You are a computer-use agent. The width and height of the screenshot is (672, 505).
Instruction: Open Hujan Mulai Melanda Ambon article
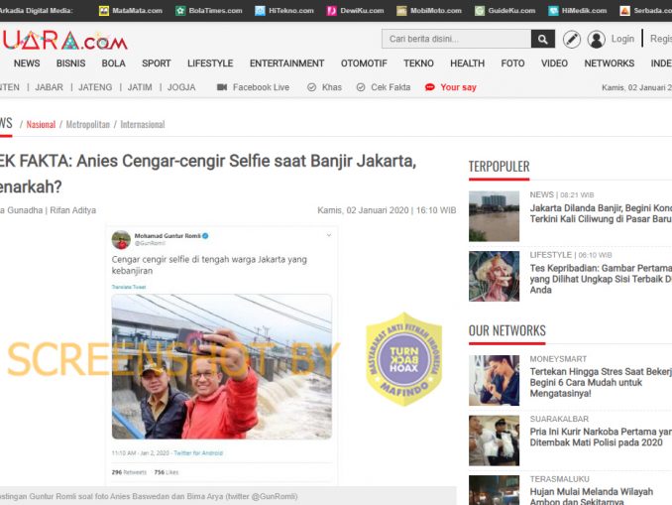click(592, 496)
